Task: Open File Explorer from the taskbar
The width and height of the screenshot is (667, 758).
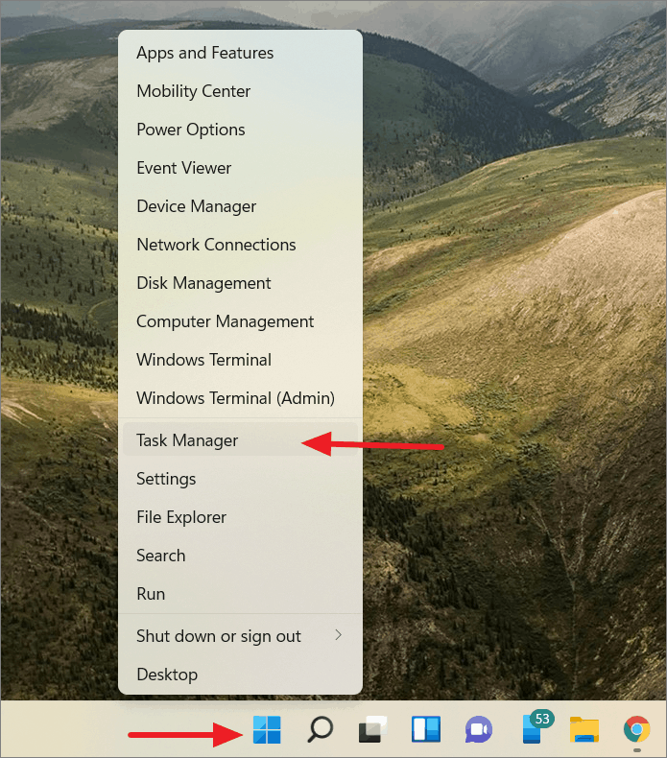Action: click(584, 729)
